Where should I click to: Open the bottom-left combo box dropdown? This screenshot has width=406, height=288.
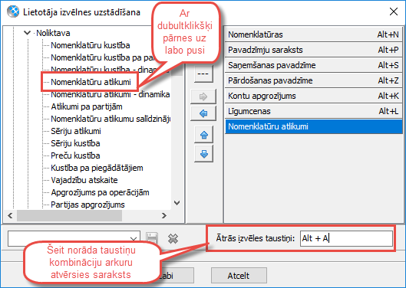coord(134,239)
